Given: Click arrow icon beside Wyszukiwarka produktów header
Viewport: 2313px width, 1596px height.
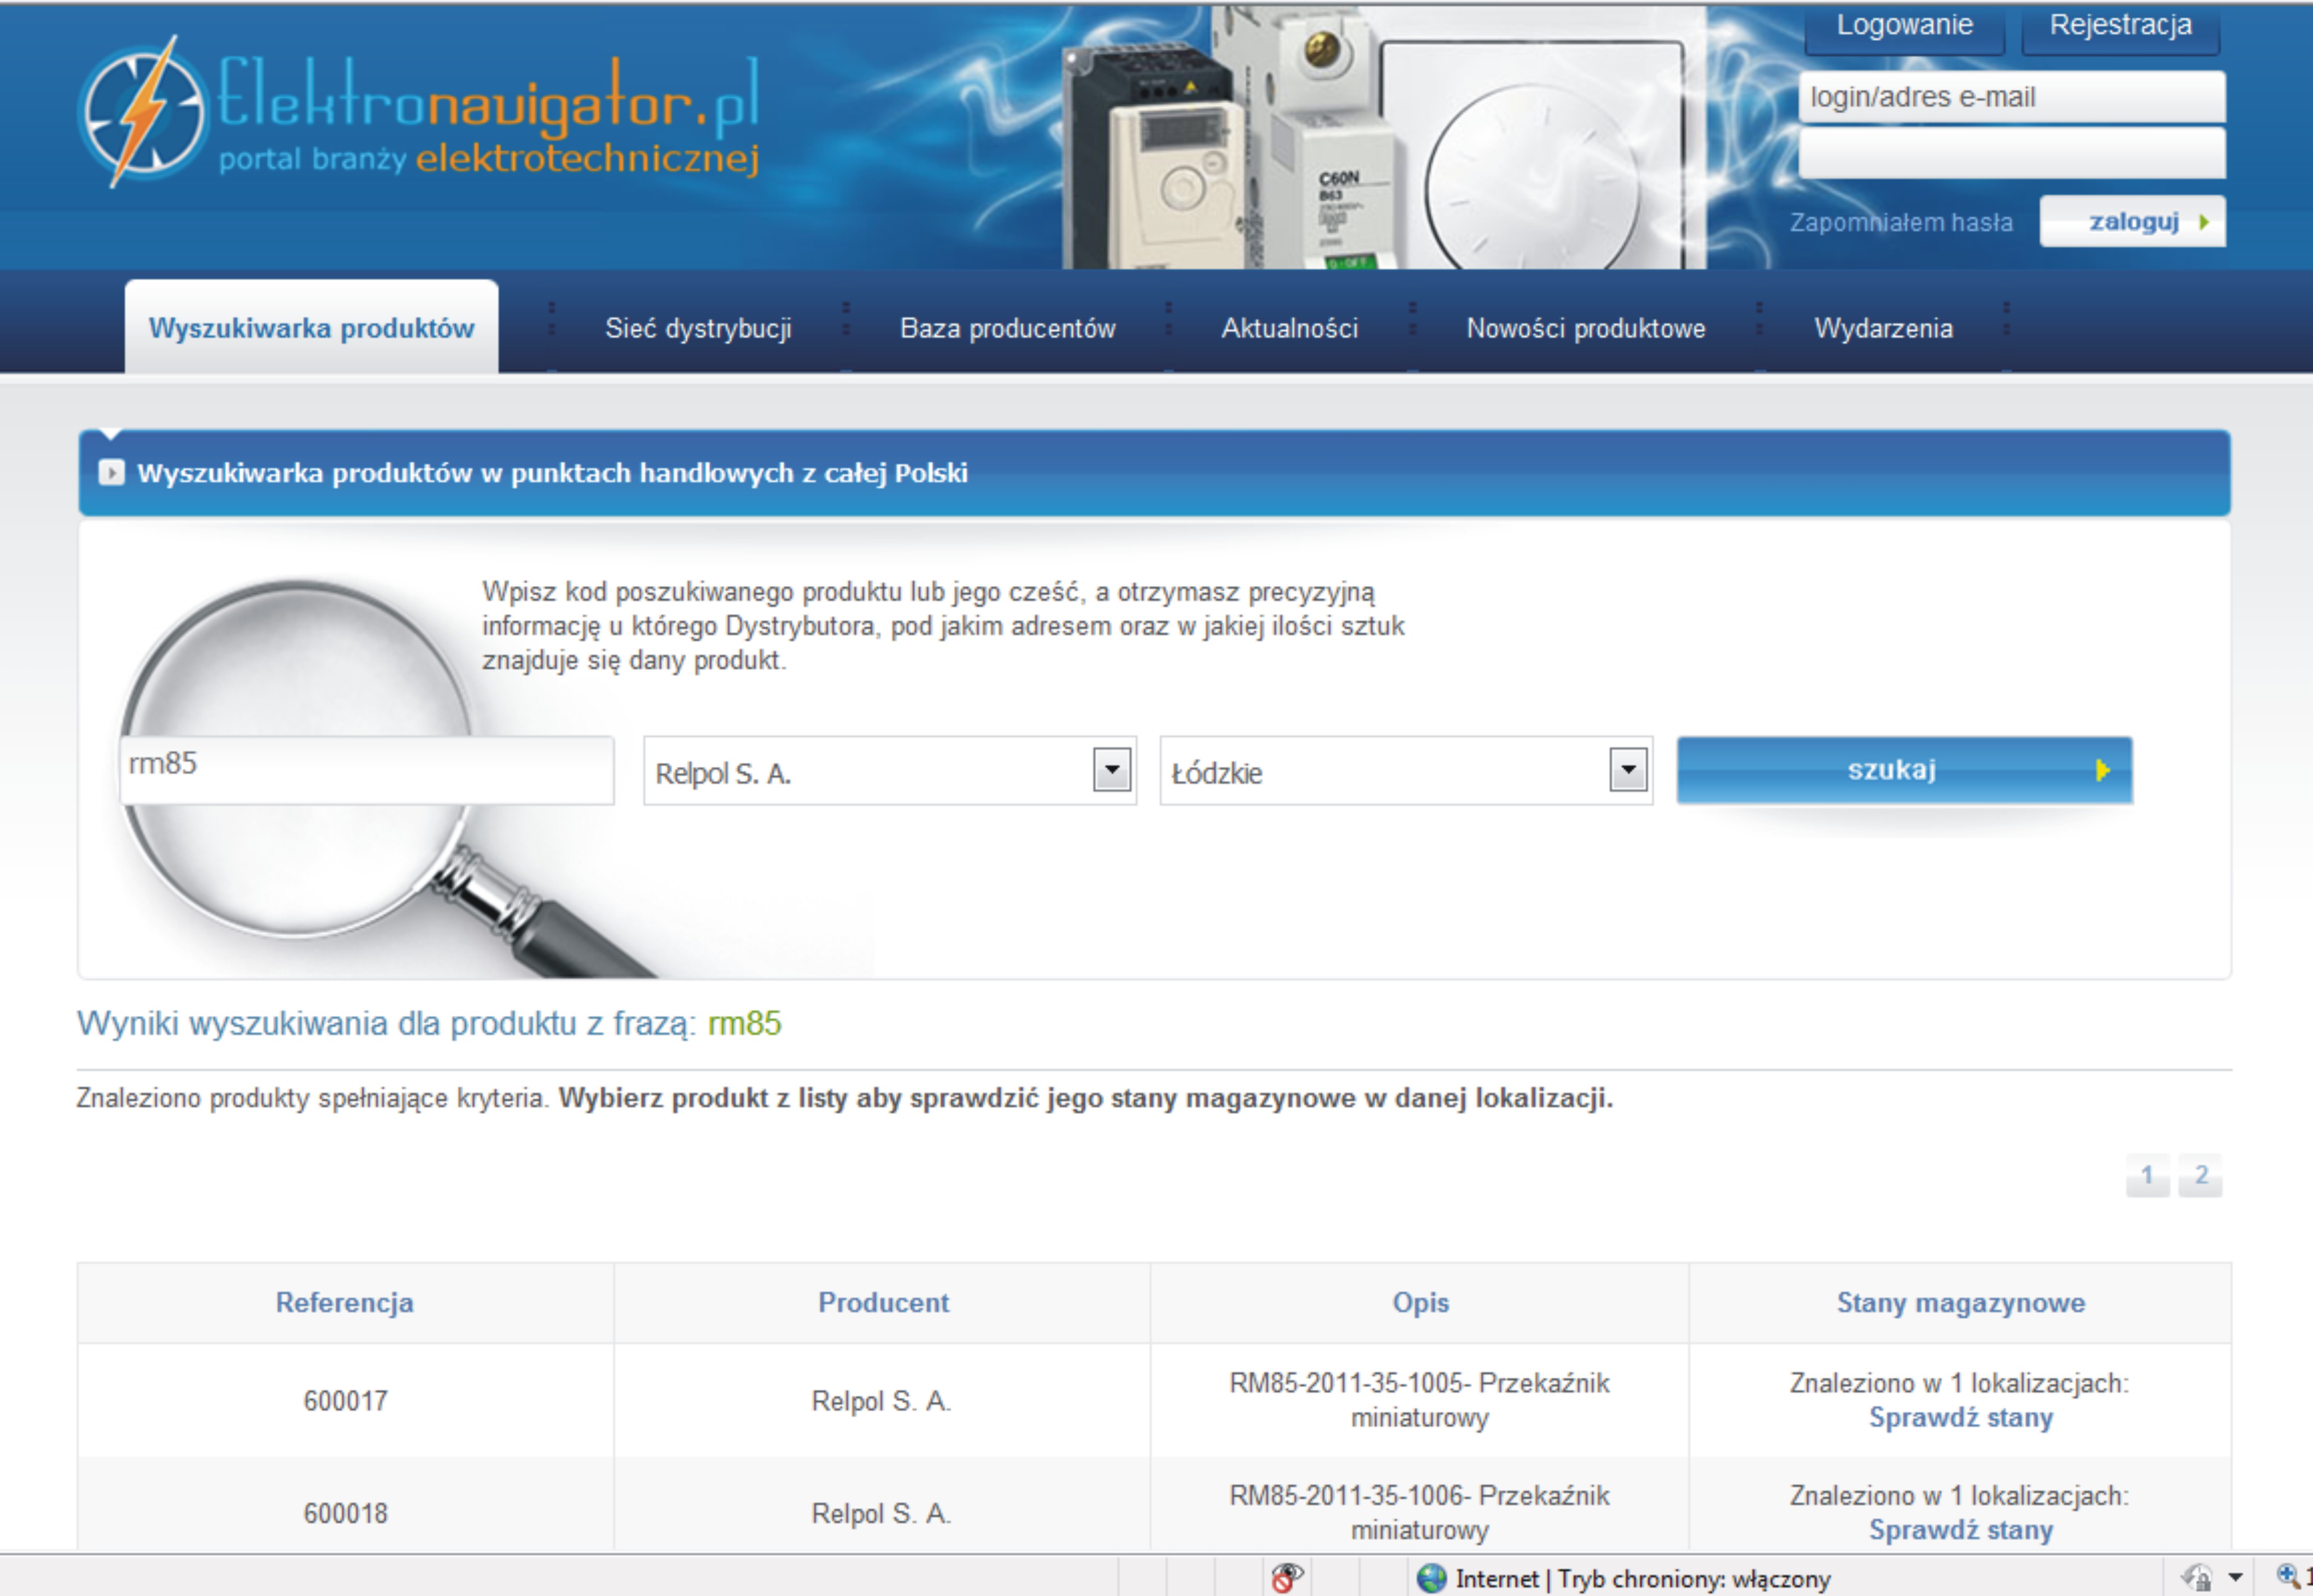Looking at the screenshot, I should (111, 473).
